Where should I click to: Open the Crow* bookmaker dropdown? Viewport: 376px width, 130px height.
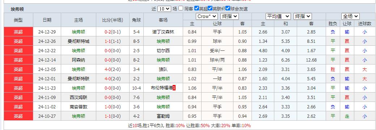(207, 16)
